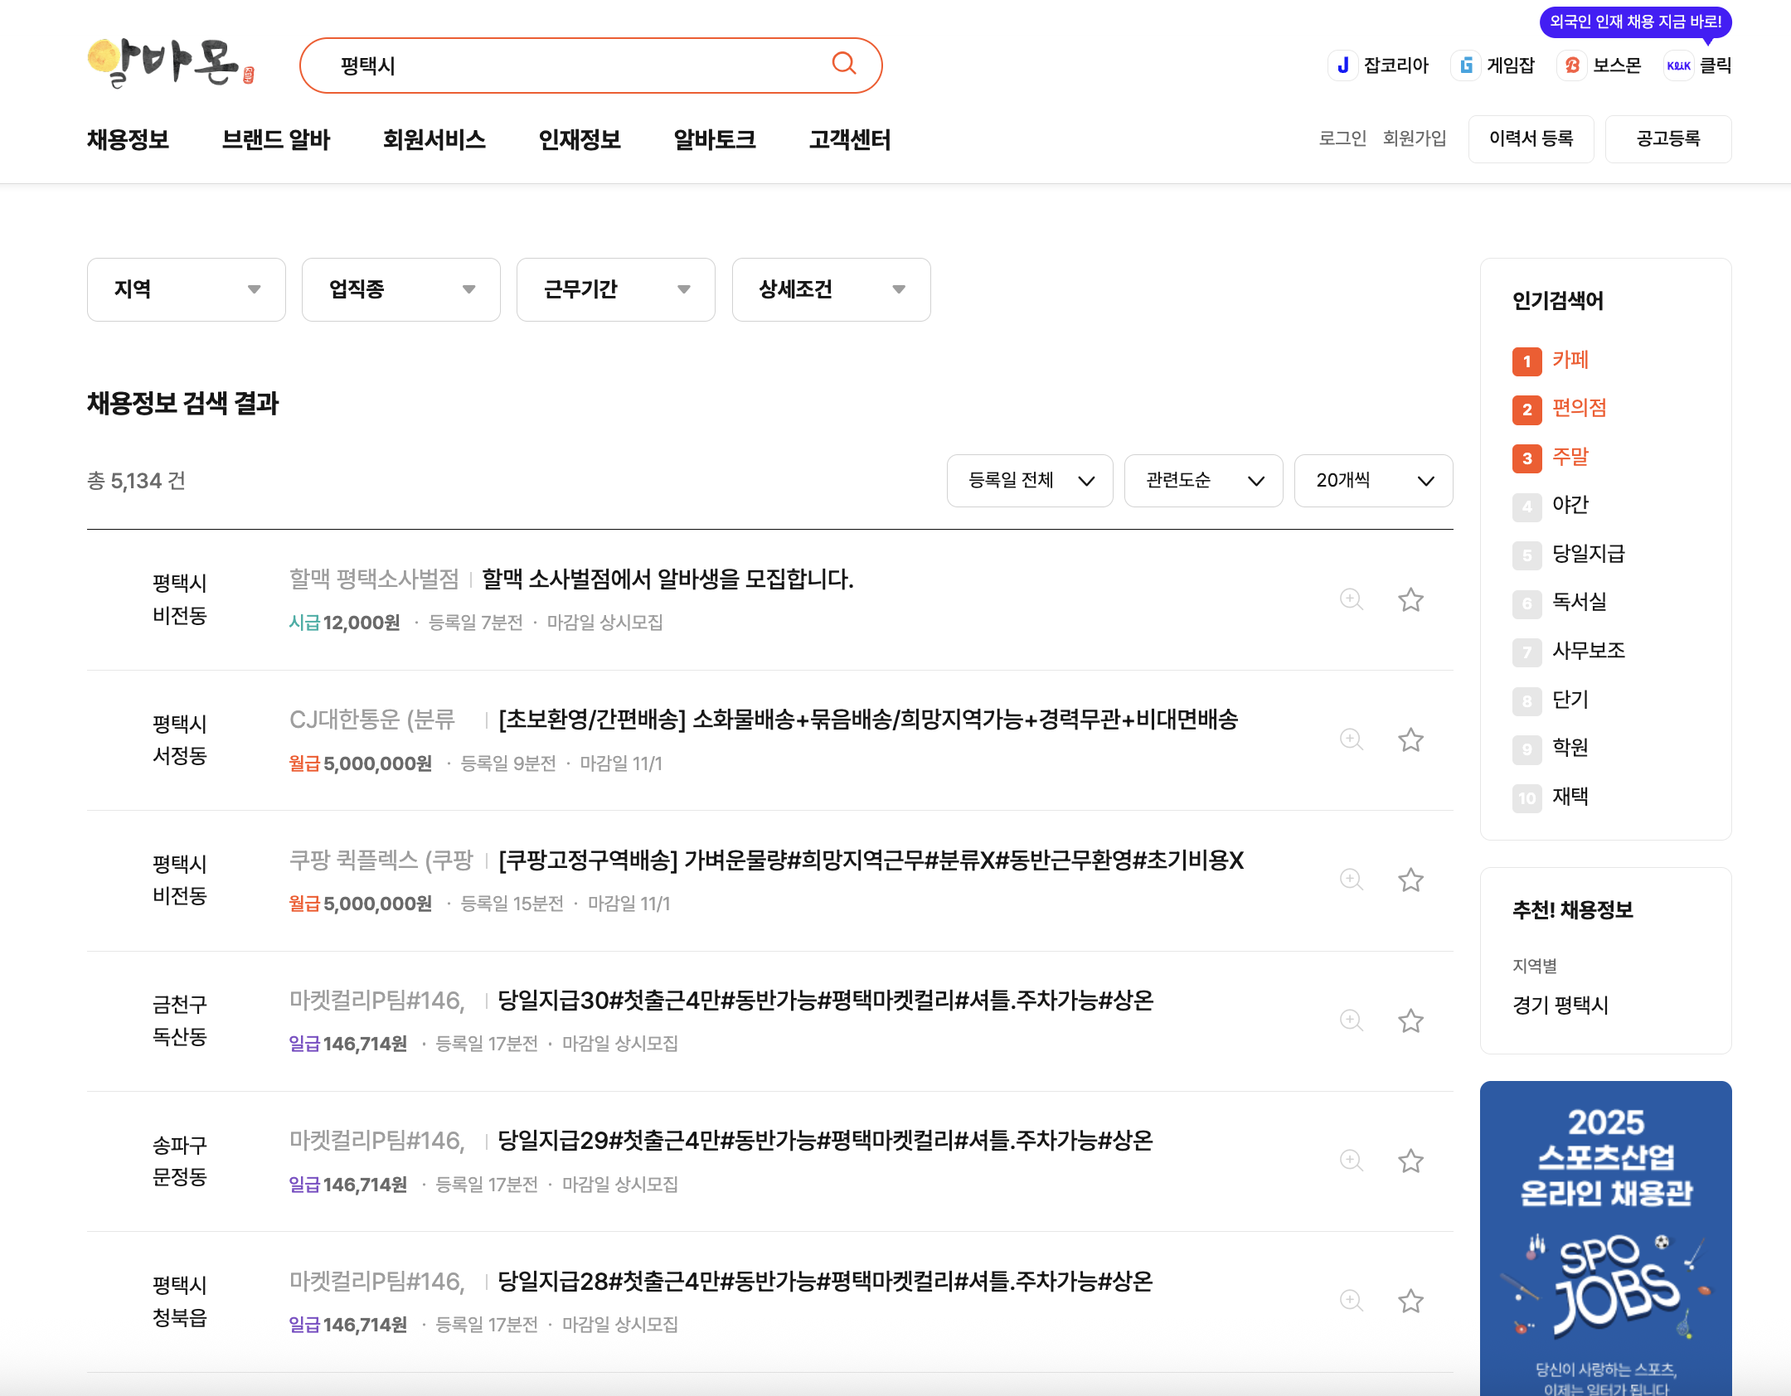The image size is (1791, 1396).
Task: Expand the 지역 filter dropdown
Action: tap(186, 289)
